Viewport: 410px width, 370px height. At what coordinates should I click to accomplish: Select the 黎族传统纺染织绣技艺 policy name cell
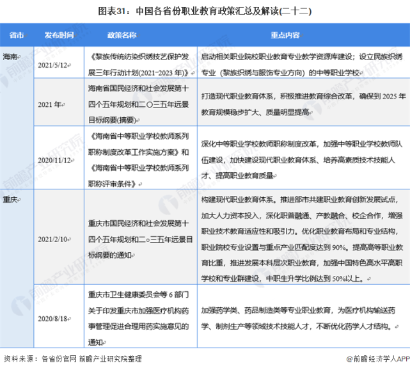tap(141, 62)
